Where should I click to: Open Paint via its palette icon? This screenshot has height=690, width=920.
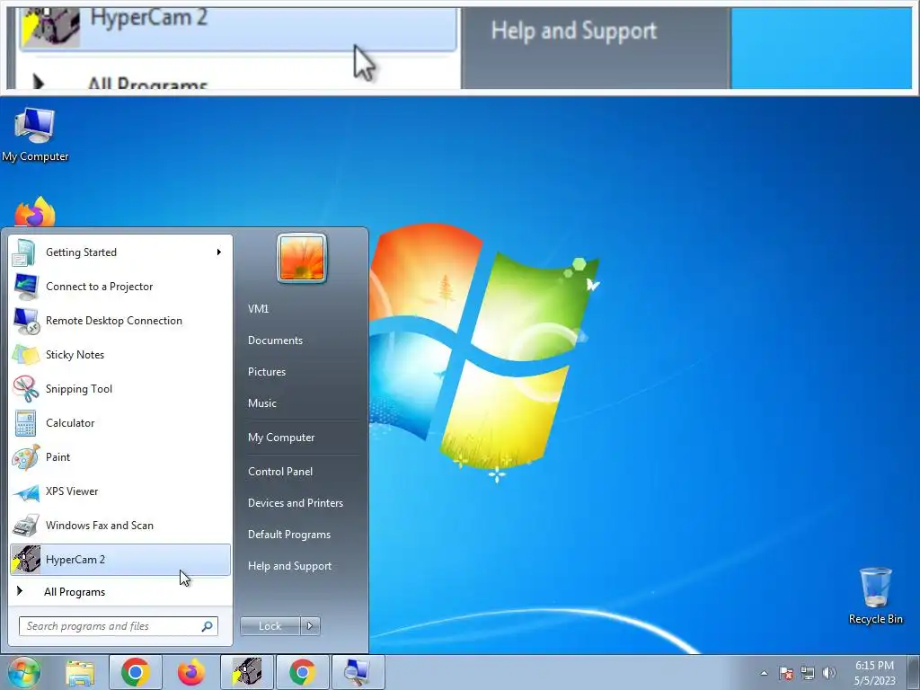coord(25,457)
